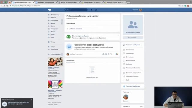Open Комментарии in the community menu
This screenshot has width=192, height=108.
(x=130, y=61)
